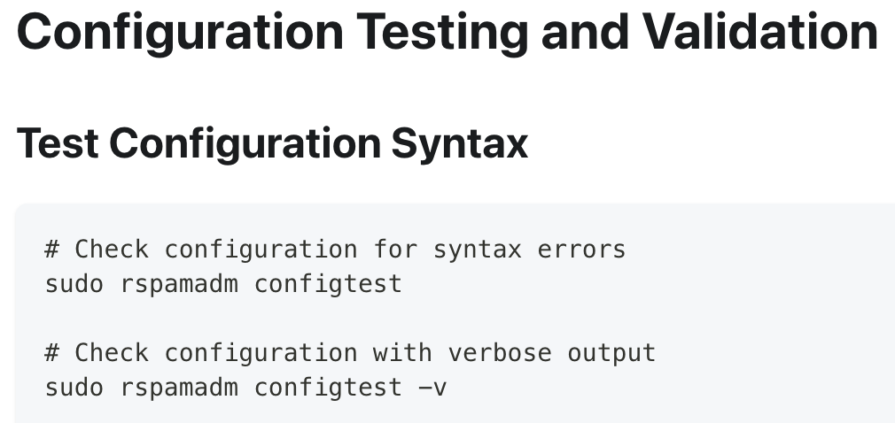Click the word "with" in the second comment
This screenshot has width=895, height=423.
point(402,352)
